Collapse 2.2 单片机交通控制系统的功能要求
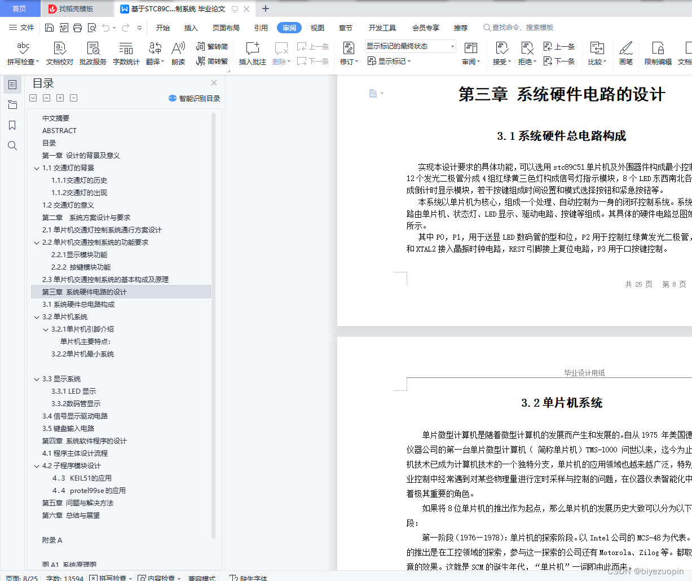This screenshot has height=581, width=692. [37, 243]
